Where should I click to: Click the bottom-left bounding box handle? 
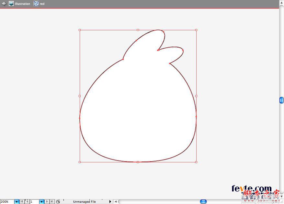point(80,162)
